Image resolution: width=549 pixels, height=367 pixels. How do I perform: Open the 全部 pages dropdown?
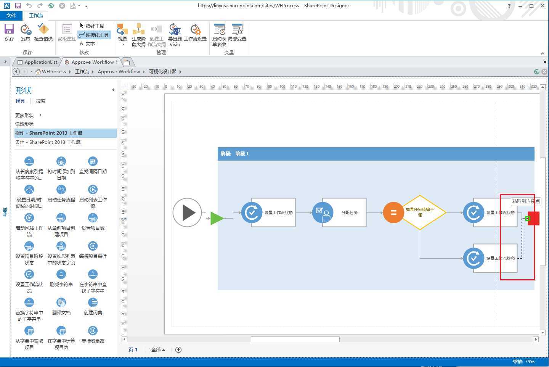pyautogui.click(x=158, y=350)
